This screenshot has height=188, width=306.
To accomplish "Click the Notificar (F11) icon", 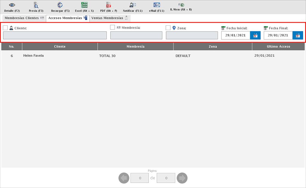I will click(x=133, y=5).
